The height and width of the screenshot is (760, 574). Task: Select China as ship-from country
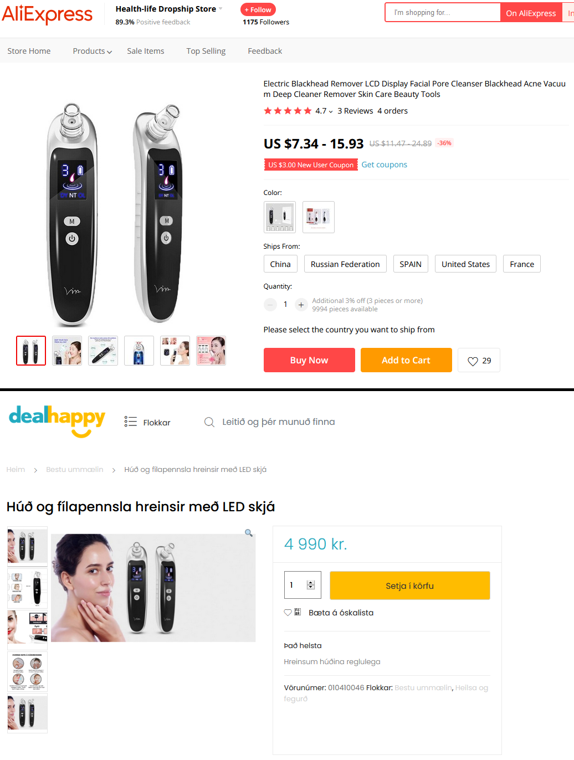[x=280, y=264]
